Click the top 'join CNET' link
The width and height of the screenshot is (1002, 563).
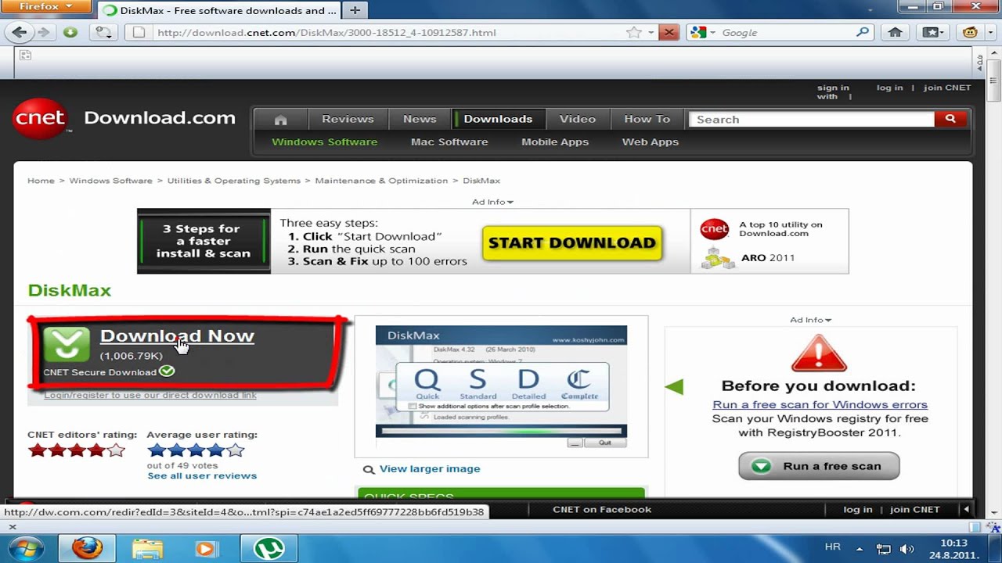947,88
